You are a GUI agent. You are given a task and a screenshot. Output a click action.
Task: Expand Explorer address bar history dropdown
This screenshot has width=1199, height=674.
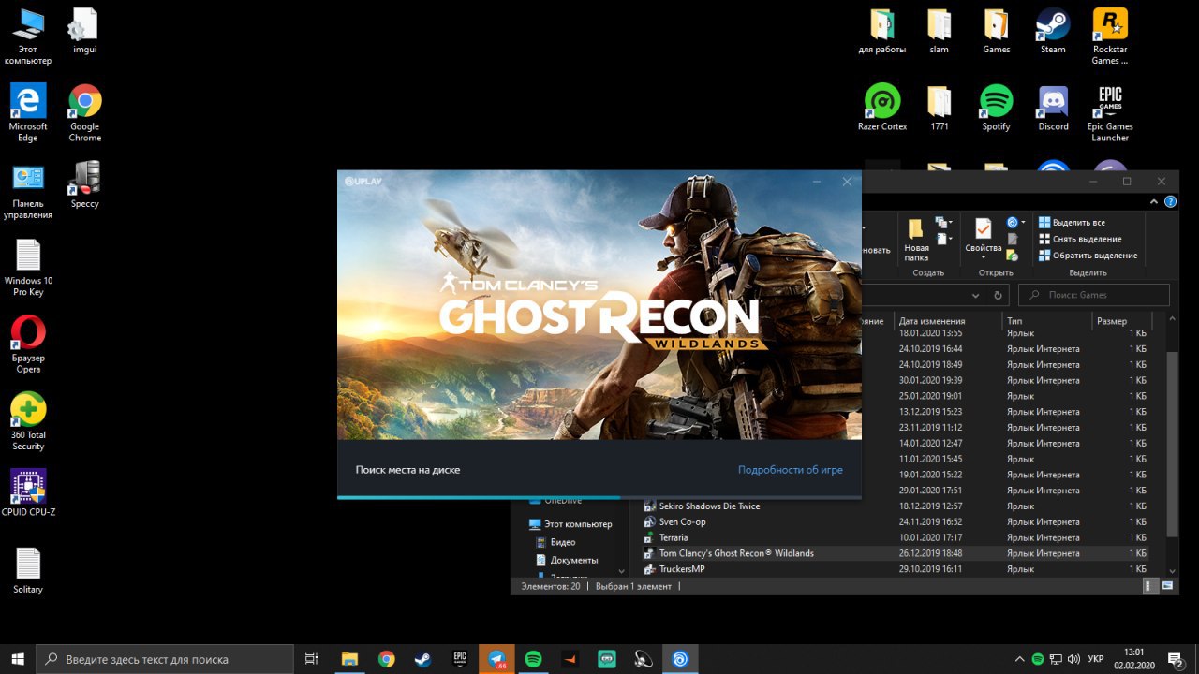[975, 295]
